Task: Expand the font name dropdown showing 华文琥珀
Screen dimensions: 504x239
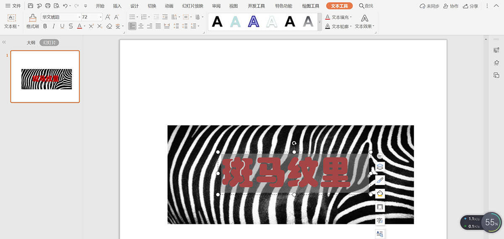Action: (x=79, y=17)
